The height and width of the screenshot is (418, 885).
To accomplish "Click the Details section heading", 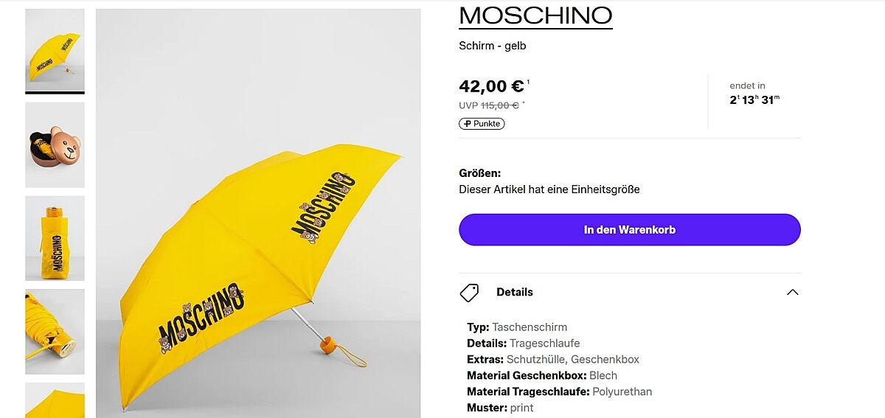I will point(514,293).
